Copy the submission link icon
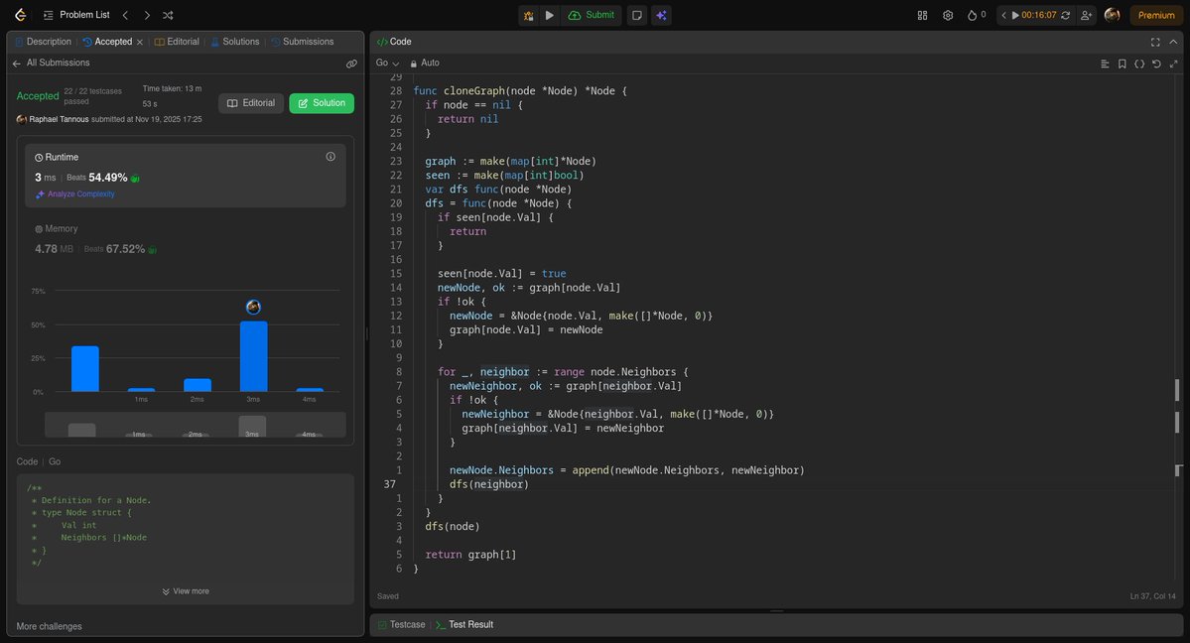This screenshot has width=1190, height=643. [x=351, y=63]
